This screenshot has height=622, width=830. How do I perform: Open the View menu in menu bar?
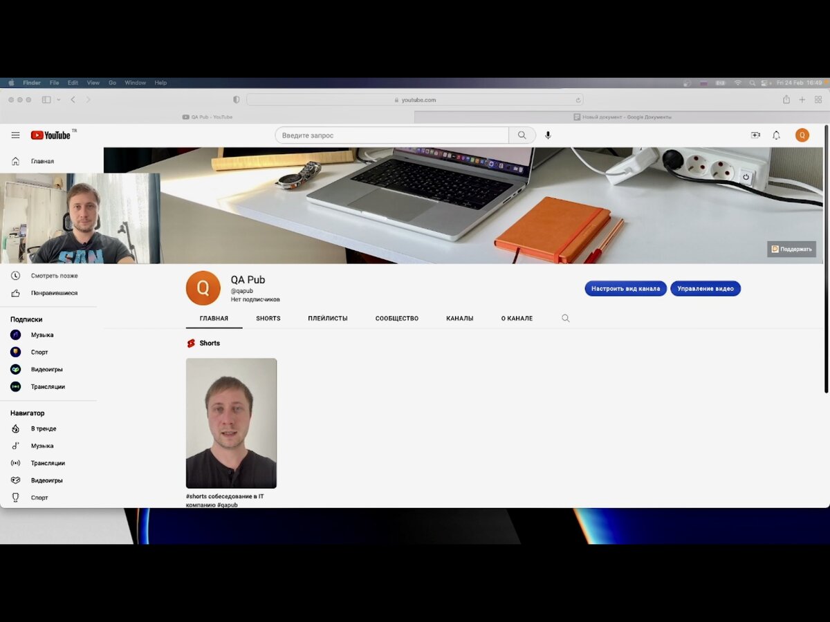(93, 83)
